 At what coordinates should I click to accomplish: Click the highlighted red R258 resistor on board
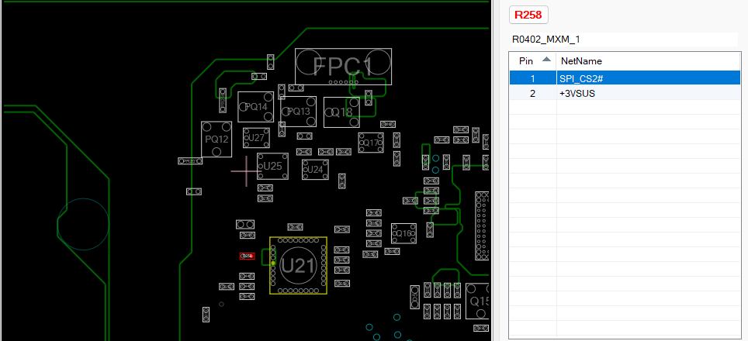(247, 257)
